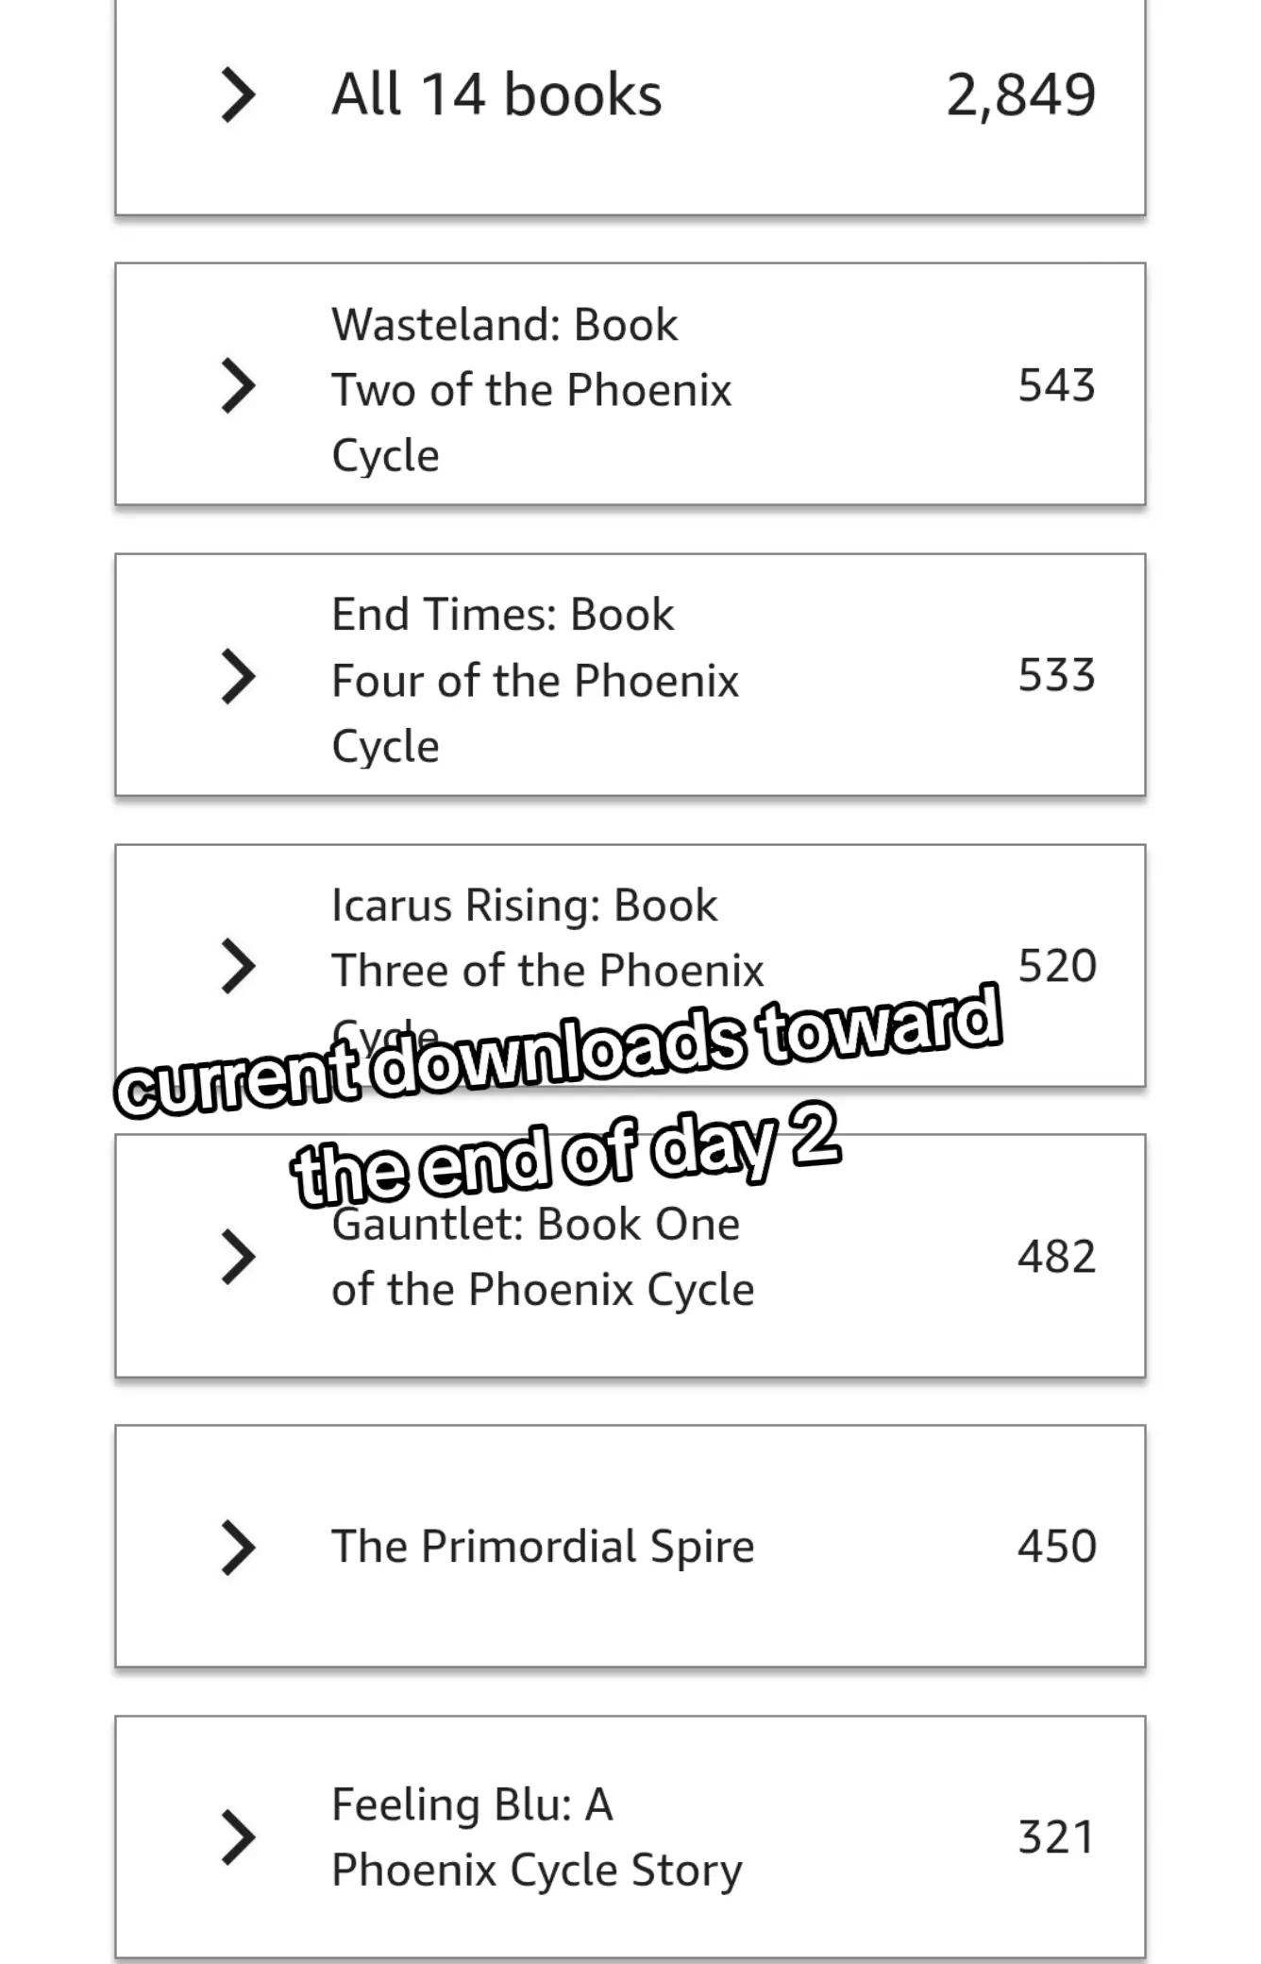Click the caption overlay text about downloads

click(559, 1097)
